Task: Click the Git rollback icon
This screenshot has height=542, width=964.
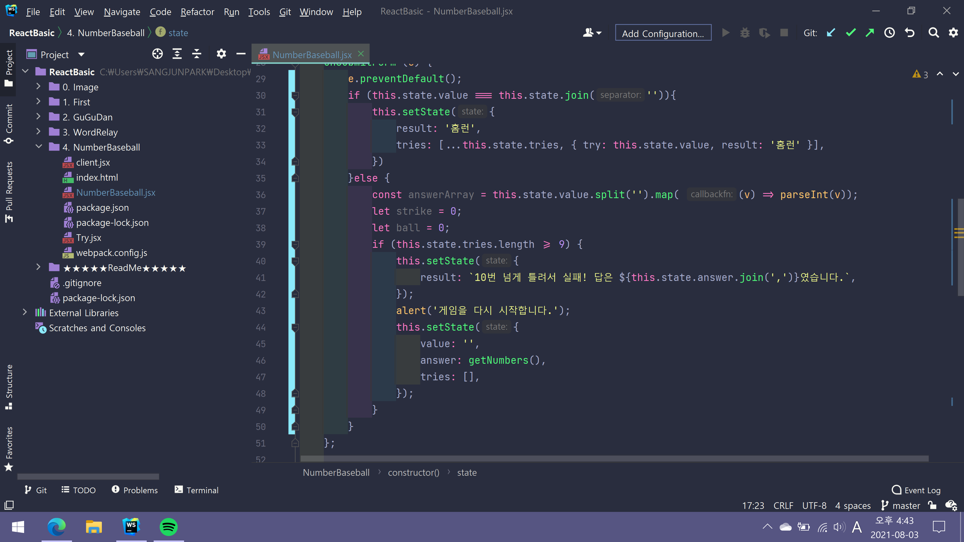Action: 910,33
